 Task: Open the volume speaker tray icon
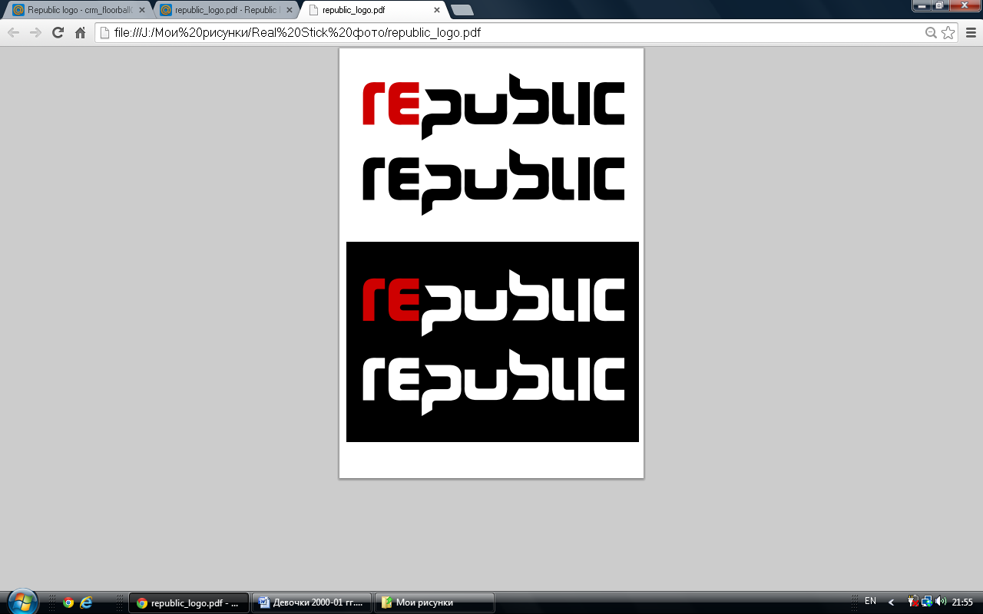click(941, 602)
